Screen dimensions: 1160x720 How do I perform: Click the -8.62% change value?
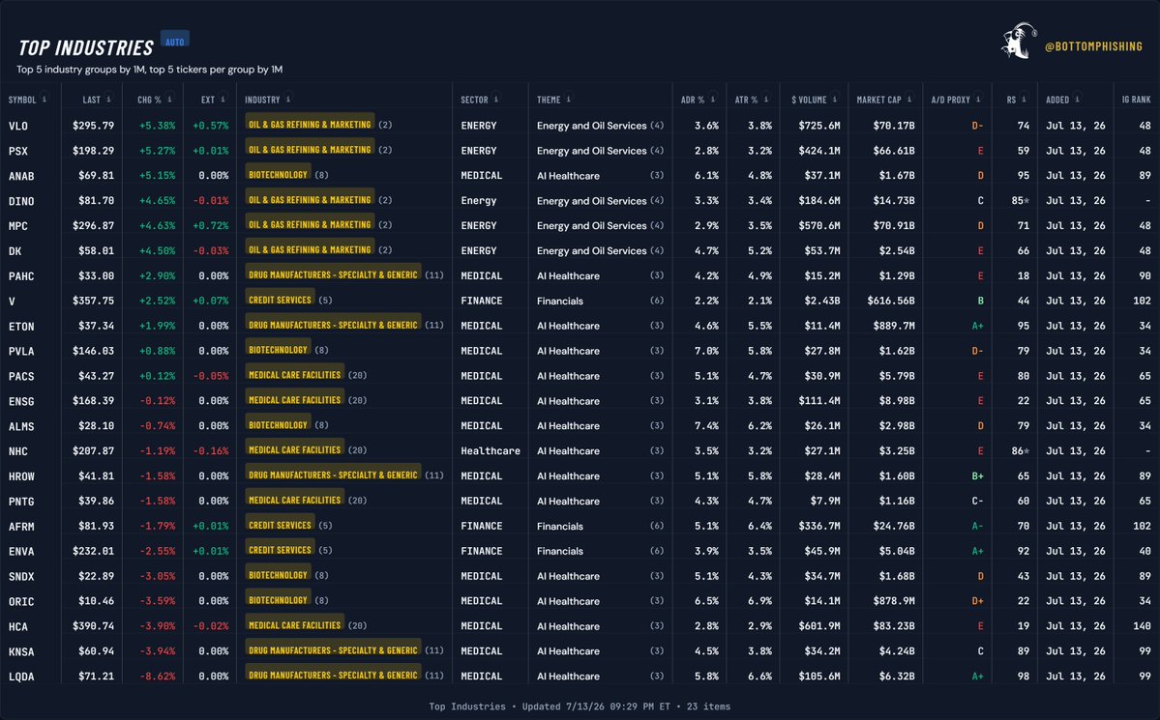(x=157, y=677)
